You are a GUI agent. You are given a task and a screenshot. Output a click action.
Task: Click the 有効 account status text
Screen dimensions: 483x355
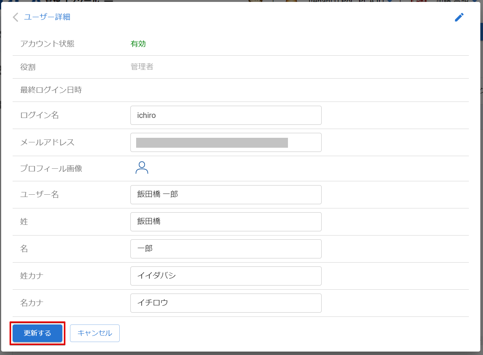point(138,44)
